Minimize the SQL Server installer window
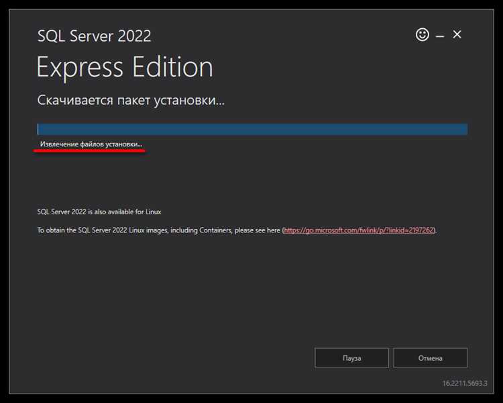Viewport: 503px width, 403px height. pos(440,36)
